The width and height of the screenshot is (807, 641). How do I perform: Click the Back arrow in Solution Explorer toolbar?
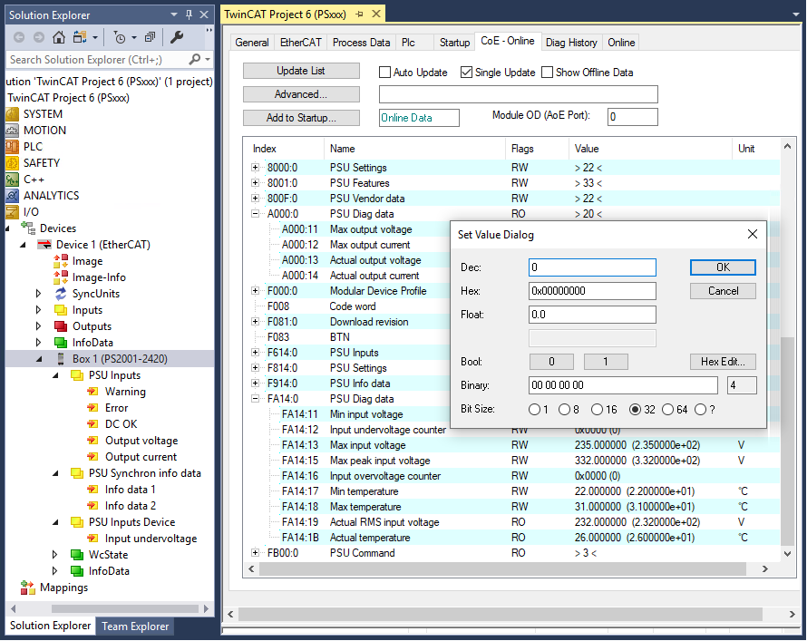click(19, 37)
